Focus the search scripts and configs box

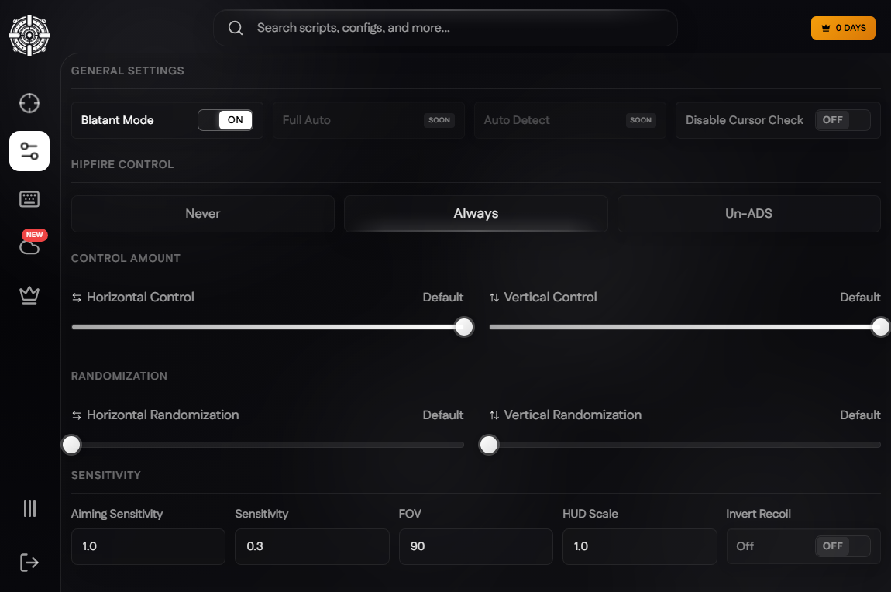[445, 28]
